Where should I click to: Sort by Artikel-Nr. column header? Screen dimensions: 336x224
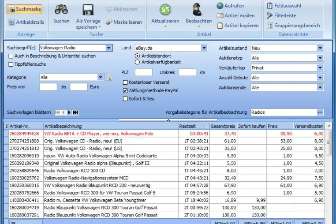[x=26, y=126]
